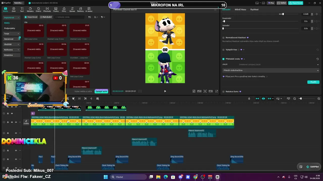Open the Šablony templates panel
The image size is (323, 181).
tap(80, 10)
